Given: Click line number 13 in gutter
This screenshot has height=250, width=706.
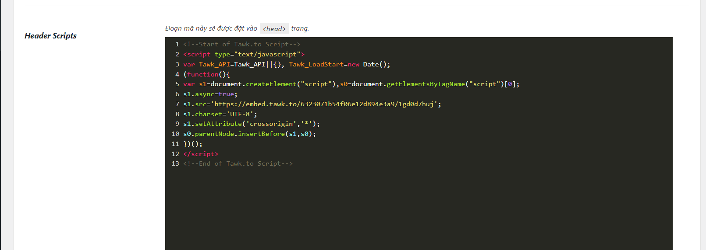Looking at the screenshot, I should tap(175, 163).
